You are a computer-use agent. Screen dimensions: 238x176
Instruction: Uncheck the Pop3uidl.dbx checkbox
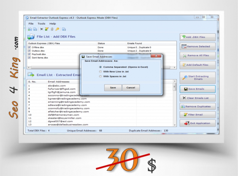click(x=29, y=54)
